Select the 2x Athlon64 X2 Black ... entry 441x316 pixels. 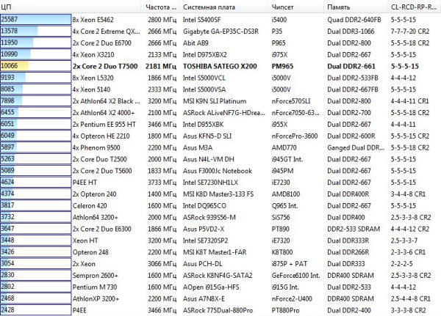pos(106,101)
